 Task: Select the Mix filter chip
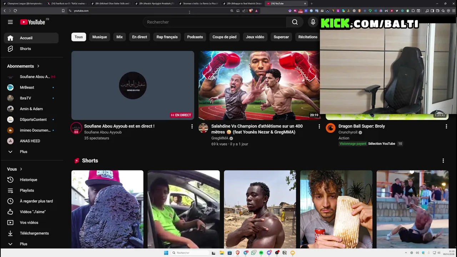click(120, 37)
